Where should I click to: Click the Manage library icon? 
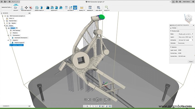coord(90,7)
